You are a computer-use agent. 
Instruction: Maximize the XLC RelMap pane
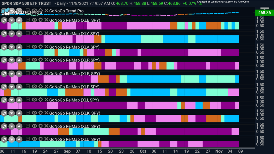pos(4,126)
